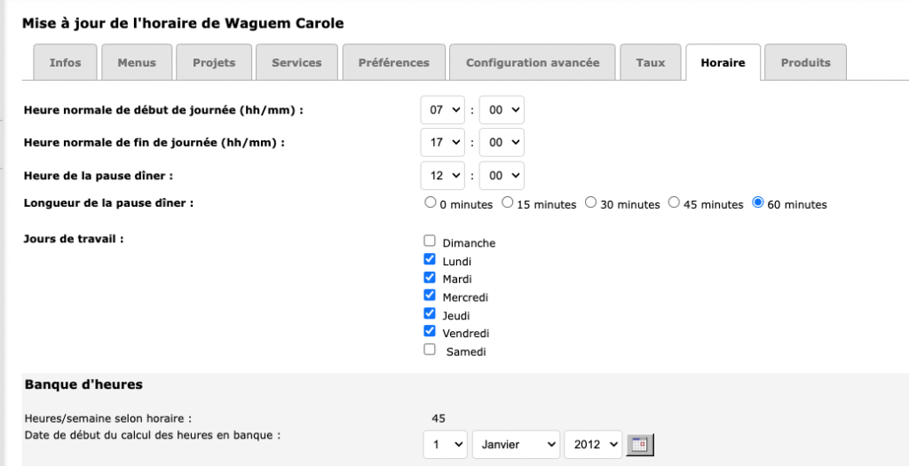Choose 0 minutes lunch break option

coord(431,203)
